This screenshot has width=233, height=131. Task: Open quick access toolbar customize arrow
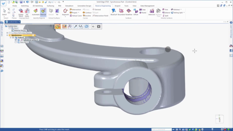63,2
